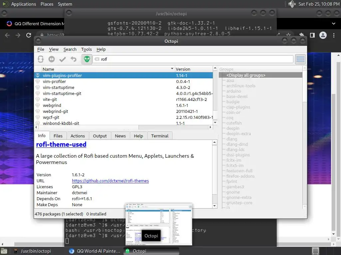
Task: Click the status icon beside webgrind
Action: 38,105
